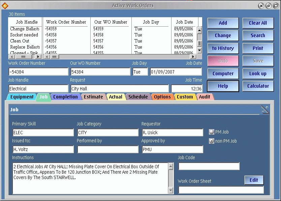The image size is (281, 201).
Task: Click inside the Instructions text area
Action: click(91, 178)
